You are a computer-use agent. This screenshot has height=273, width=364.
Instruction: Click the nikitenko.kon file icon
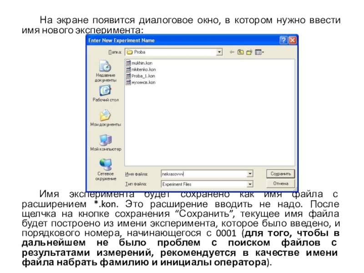click(x=128, y=70)
